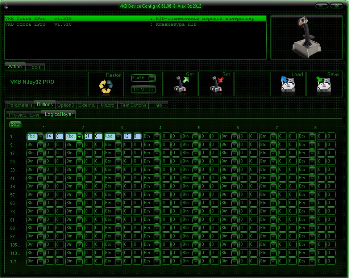Click the field with value 21
The height and width of the screenshot is (278, 349).
[88, 136]
